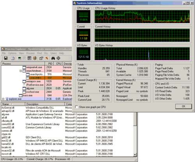
Task: Click the red X Kill Process toolbar icon
Action: [x=47, y=58]
